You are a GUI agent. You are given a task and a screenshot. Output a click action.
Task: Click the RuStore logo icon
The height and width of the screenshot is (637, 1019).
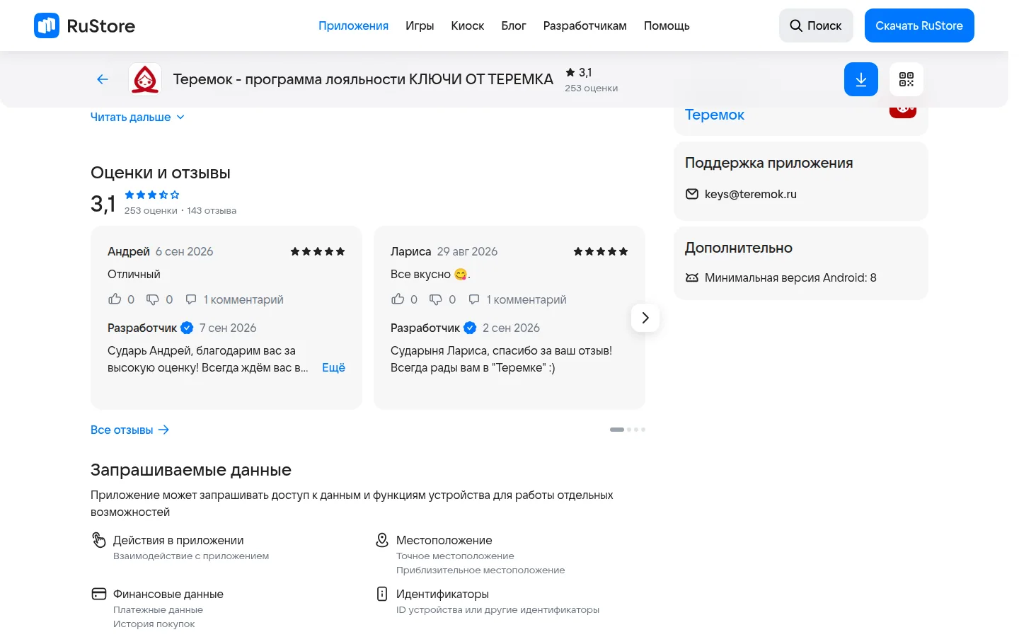[47, 25]
